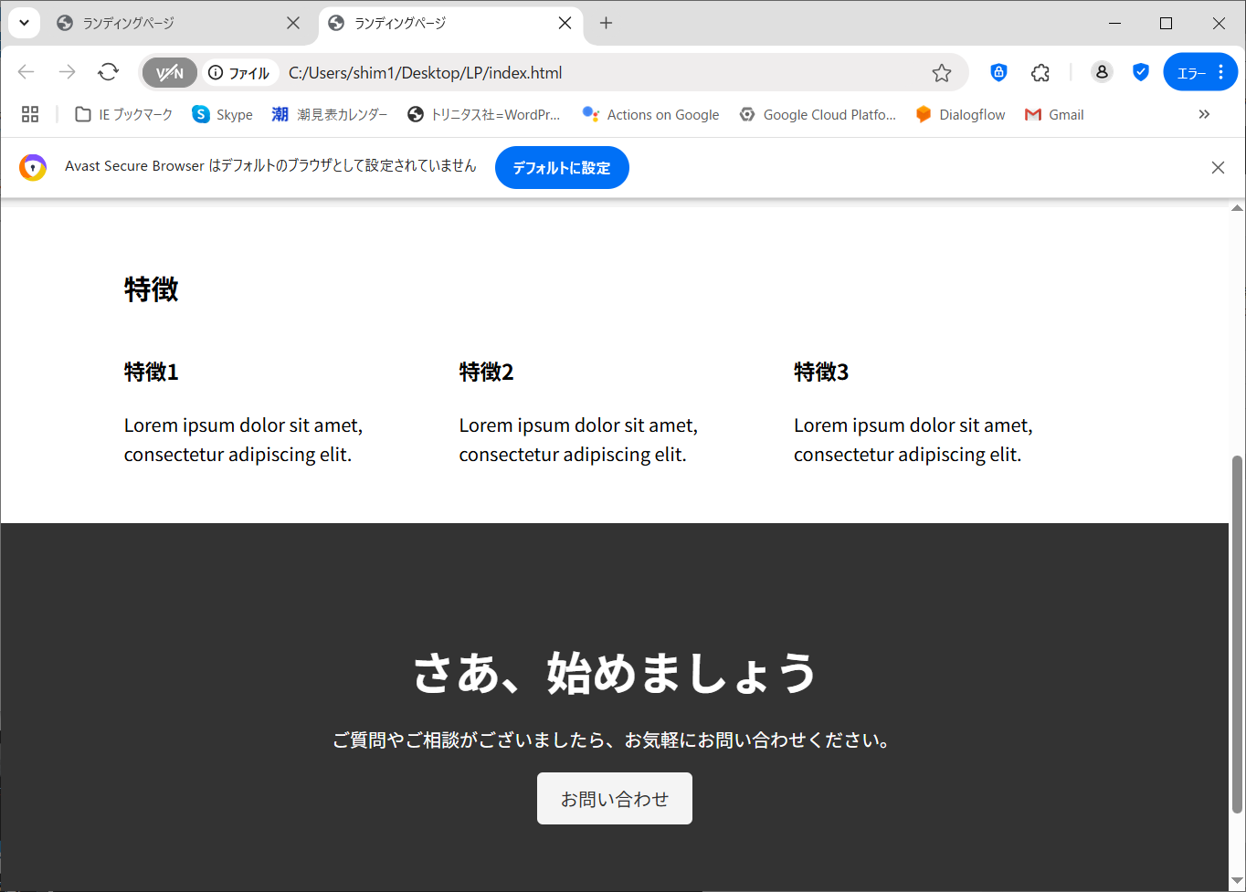Open the Gmail bookmark
The image size is (1246, 892).
(x=1054, y=114)
